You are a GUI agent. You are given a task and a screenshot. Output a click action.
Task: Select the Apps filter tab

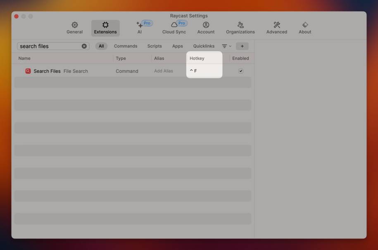(x=177, y=46)
